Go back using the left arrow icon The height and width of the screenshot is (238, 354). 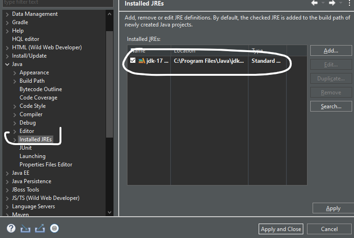315,3
